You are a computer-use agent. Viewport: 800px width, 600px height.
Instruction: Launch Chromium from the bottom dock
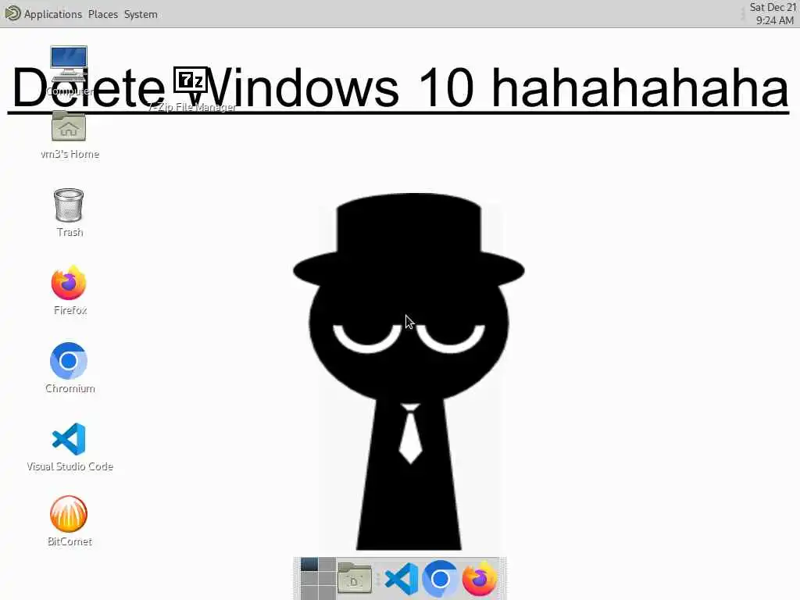click(x=440, y=579)
